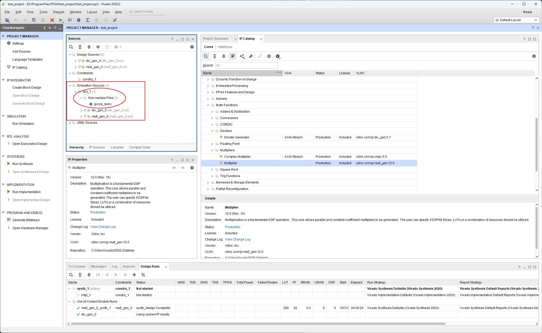Open the Default Layout dropdown
Viewport: 542px width, 333px height.
pos(516,20)
